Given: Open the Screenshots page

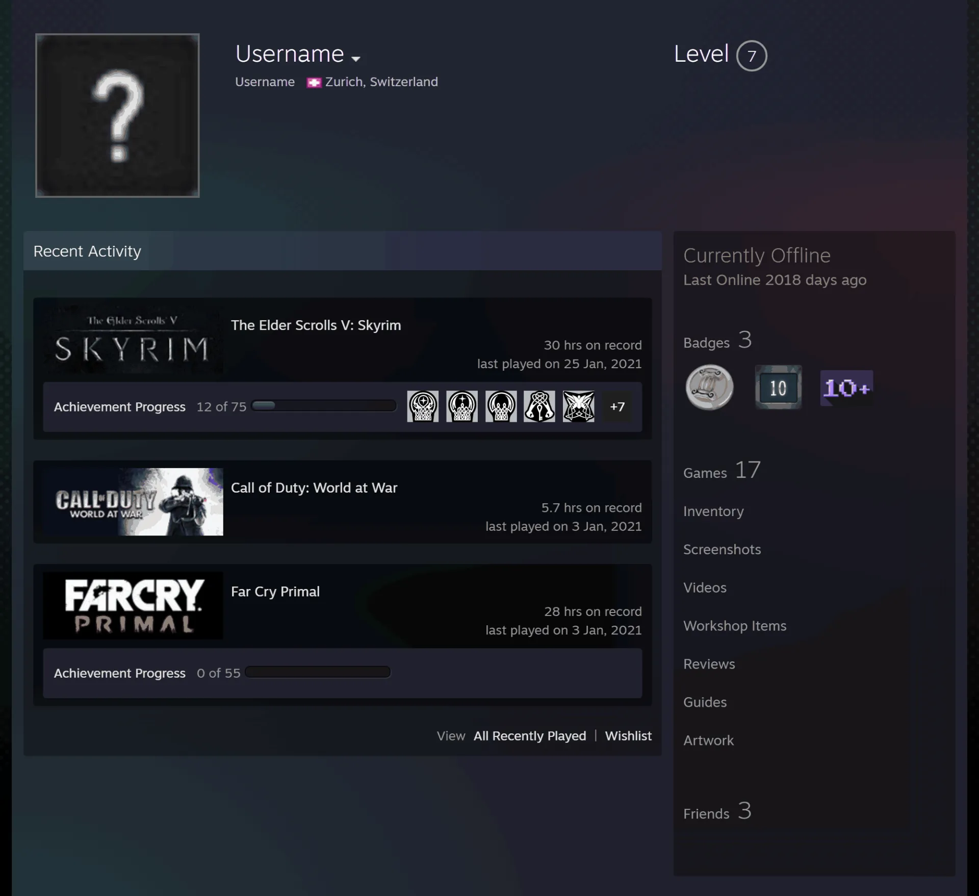Looking at the screenshot, I should [x=722, y=549].
